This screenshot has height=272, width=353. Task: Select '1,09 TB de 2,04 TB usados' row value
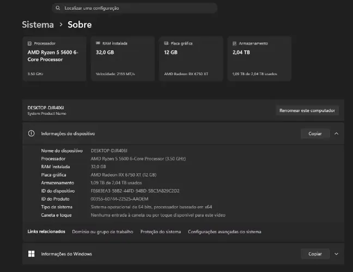point(116,183)
